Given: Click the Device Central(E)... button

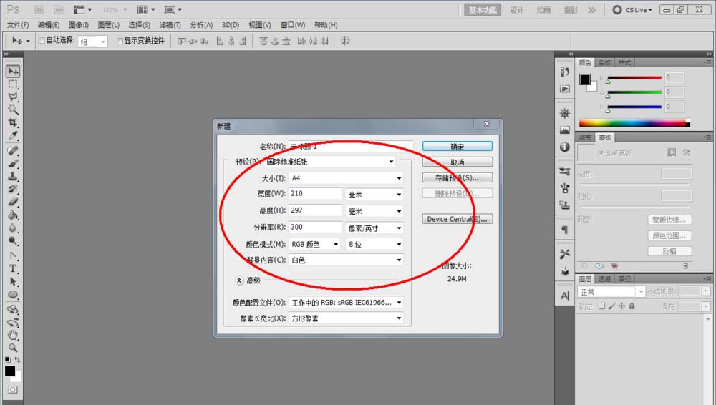Looking at the screenshot, I should click(x=457, y=219).
